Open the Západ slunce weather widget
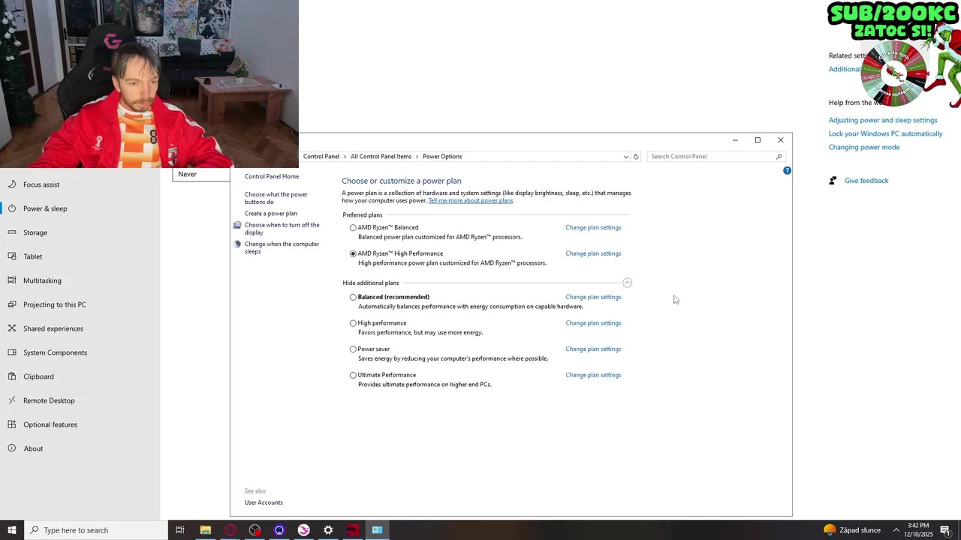 click(852, 530)
